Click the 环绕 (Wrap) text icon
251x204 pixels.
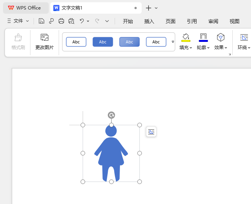[244, 37]
